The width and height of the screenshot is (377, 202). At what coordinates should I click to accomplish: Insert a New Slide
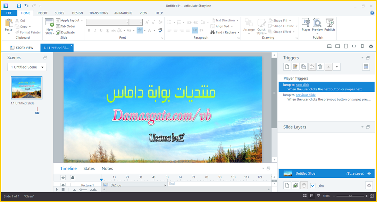[50, 27]
